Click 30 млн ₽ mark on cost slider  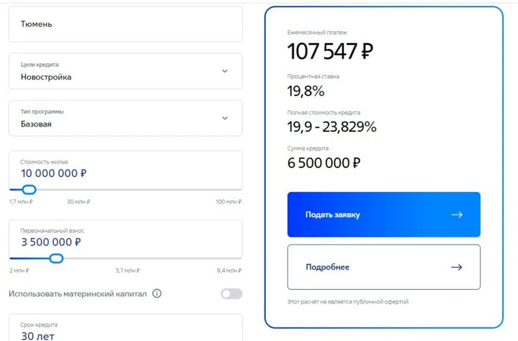point(78,202)
